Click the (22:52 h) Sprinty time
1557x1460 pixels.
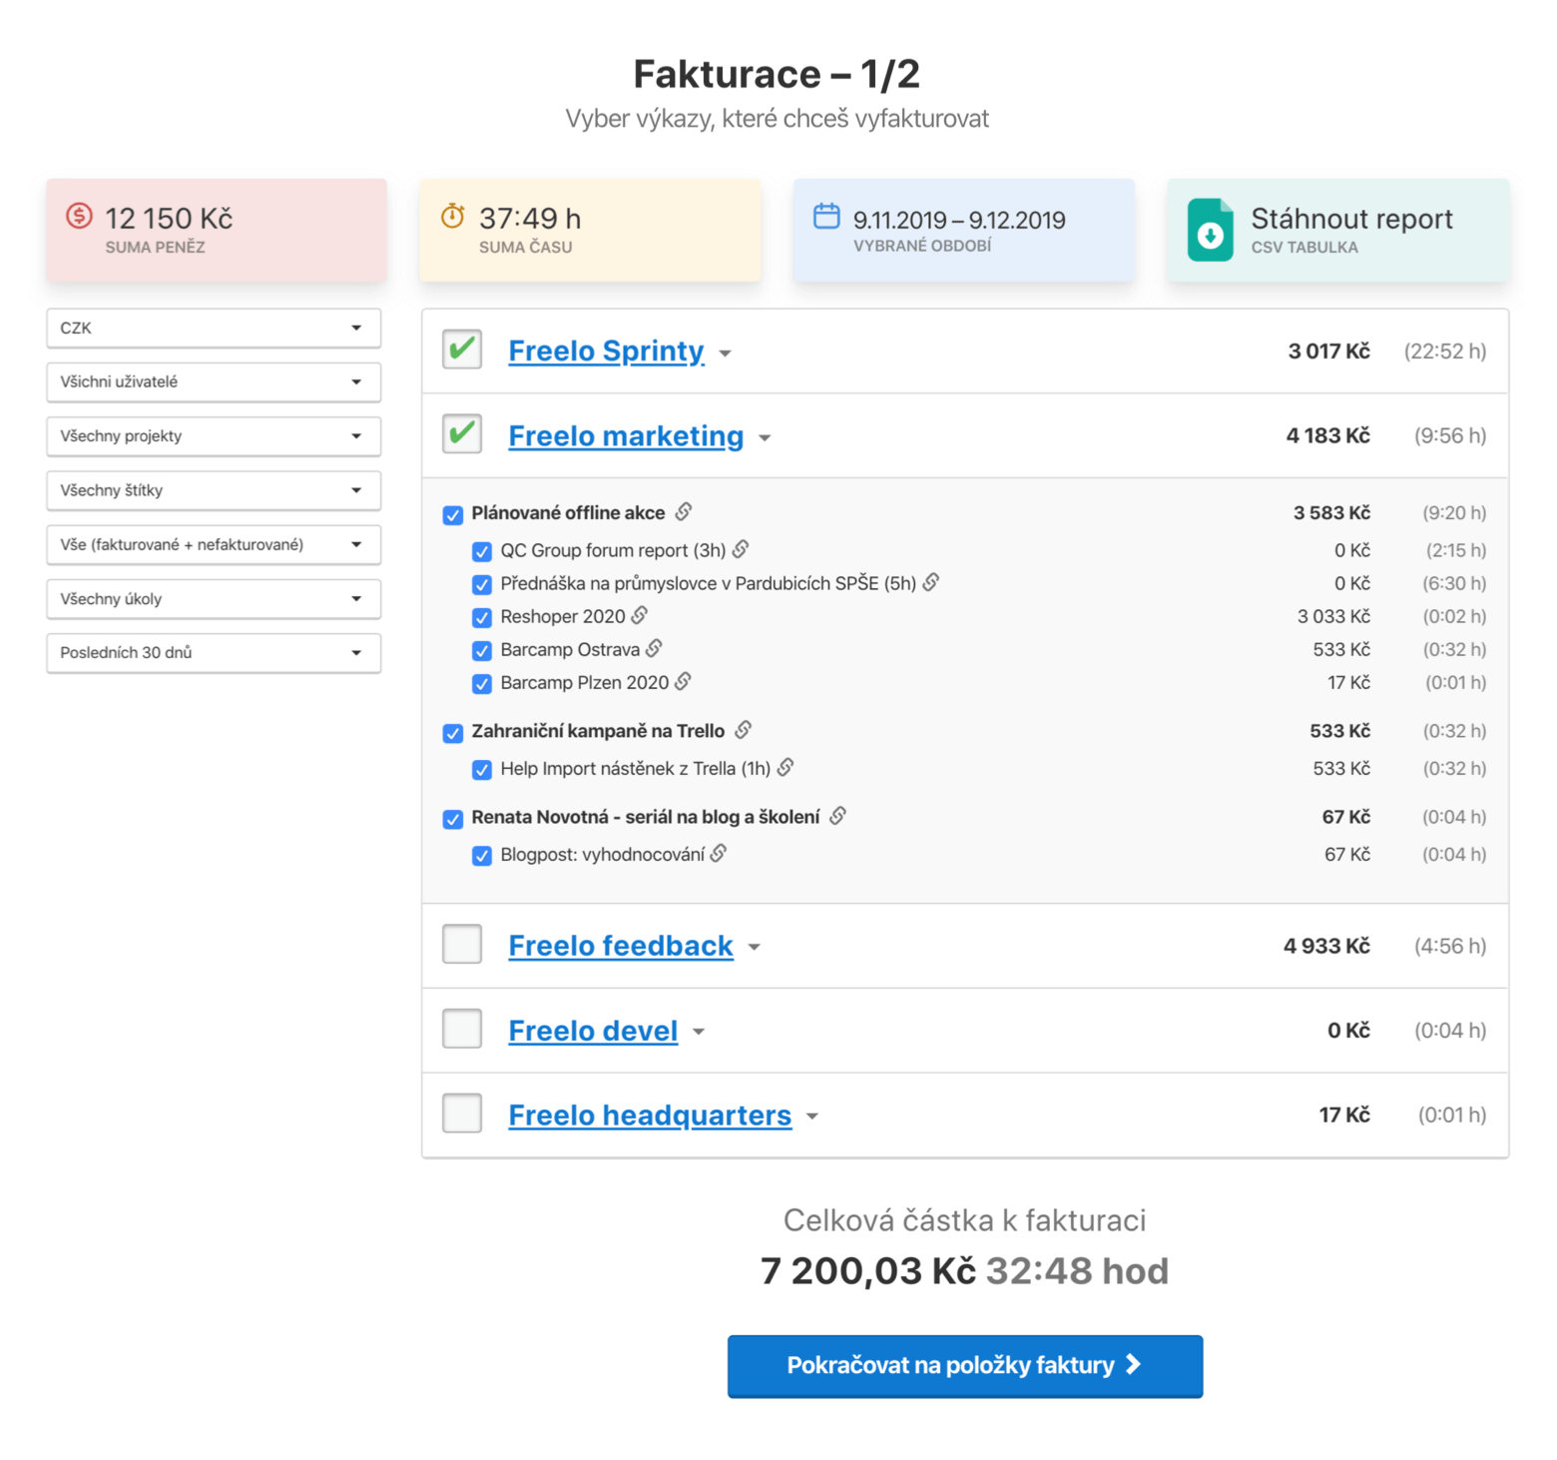click(1445, 352)
